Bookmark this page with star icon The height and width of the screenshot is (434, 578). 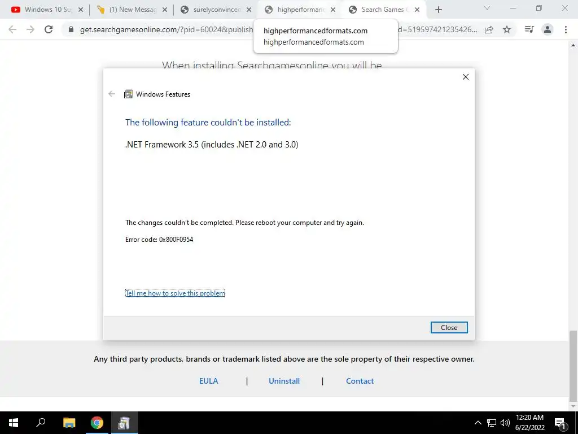pyautogui.click(x=507, y=29)
